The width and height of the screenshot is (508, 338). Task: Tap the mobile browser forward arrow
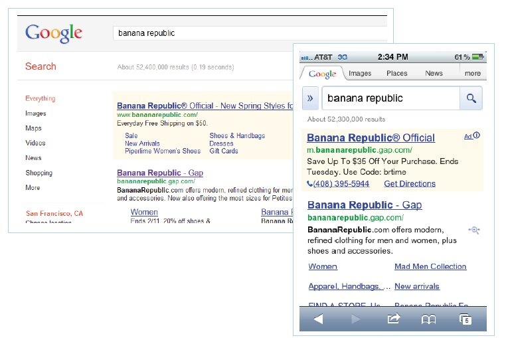pos(355,319)
